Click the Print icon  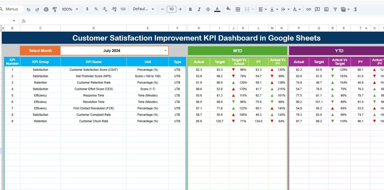(x=46, y=9)
